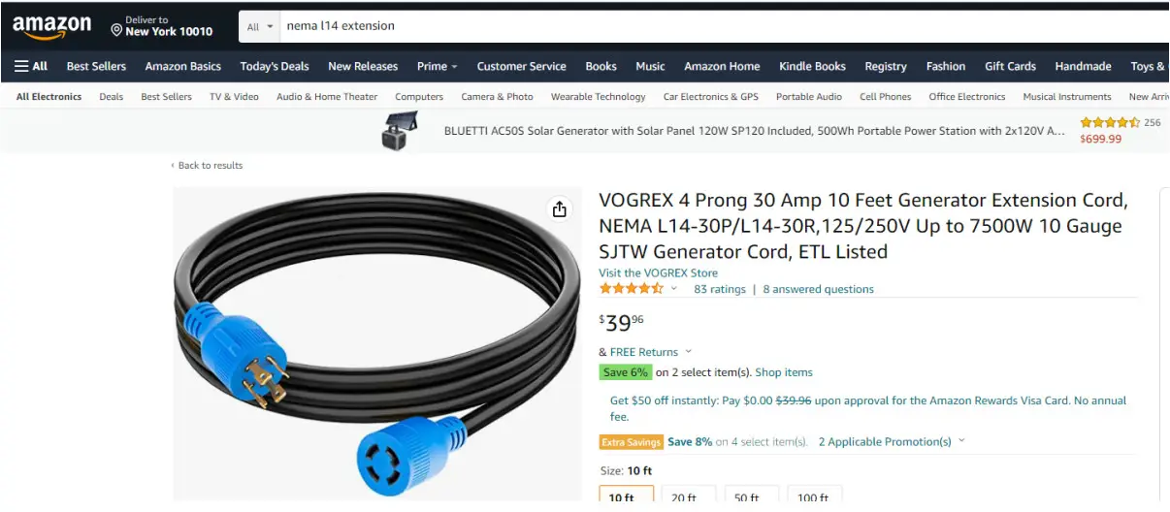Visit the VOGREX Store link
The image size is (1170, 512).
pos(659,272)
